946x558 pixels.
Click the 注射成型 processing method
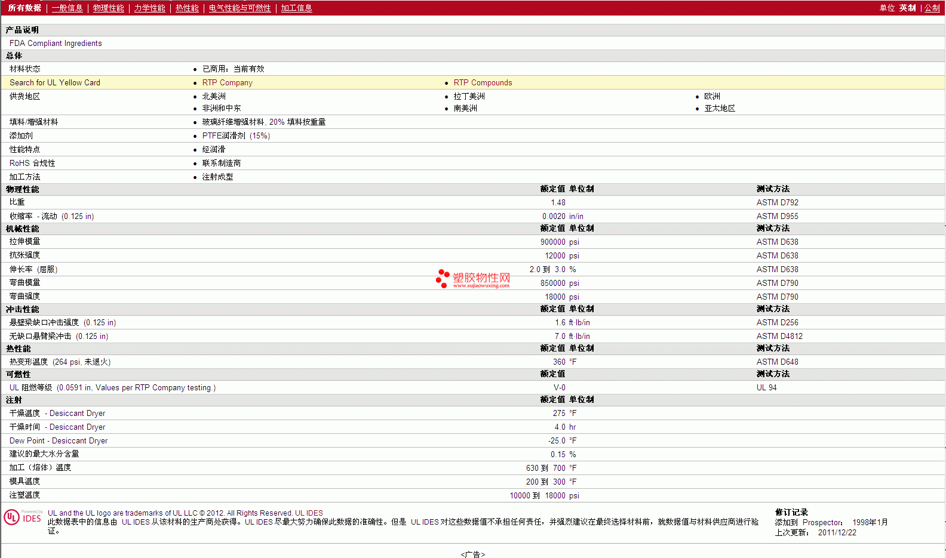tap(218, 177)
